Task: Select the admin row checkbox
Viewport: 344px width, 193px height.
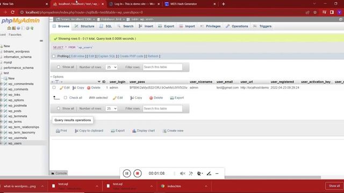Action: [54, 87]
